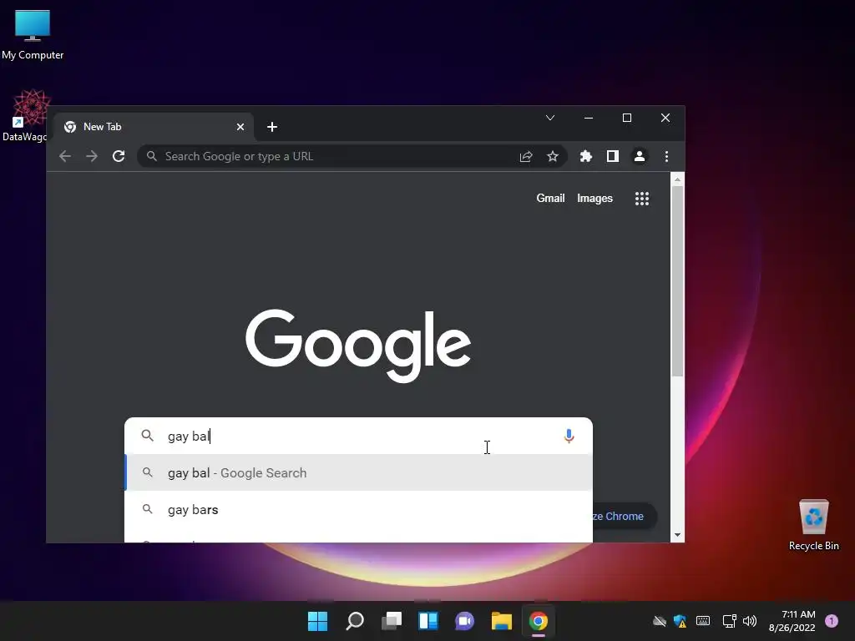
Task: Open Teams Chat on the taskbar
Action: point(464,621)
